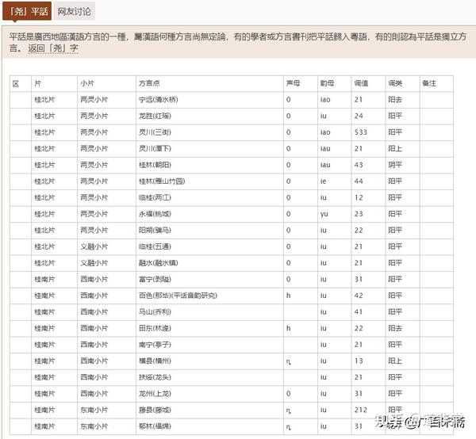
Task: Click the 区 column header
Action: pyautogui.click(x=21, y=83)
